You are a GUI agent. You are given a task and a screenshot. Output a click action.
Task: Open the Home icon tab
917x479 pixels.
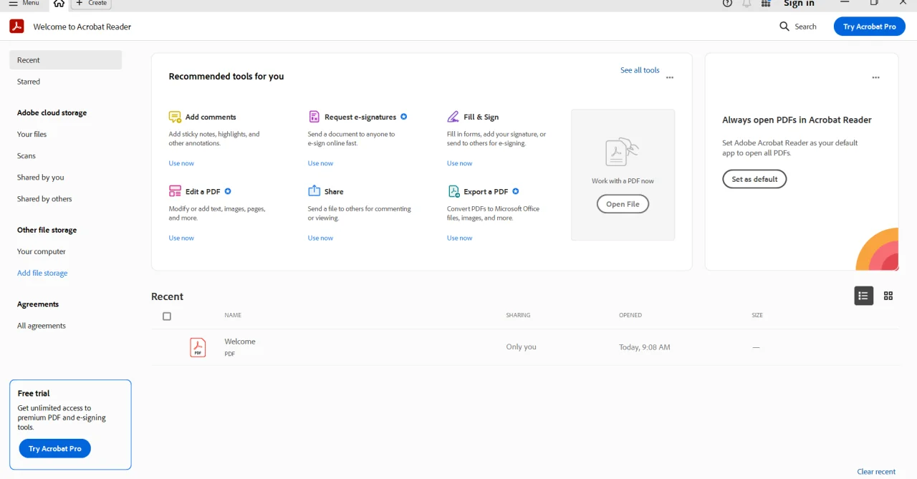pyautogui.click(x=59, y=4)
